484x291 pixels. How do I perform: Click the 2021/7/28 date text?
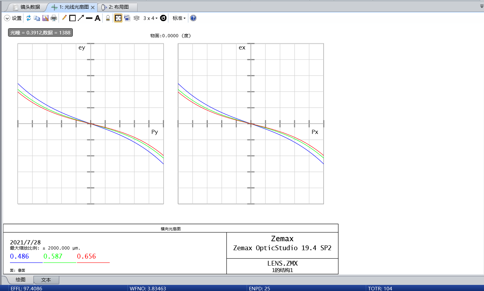coord(25,242)
